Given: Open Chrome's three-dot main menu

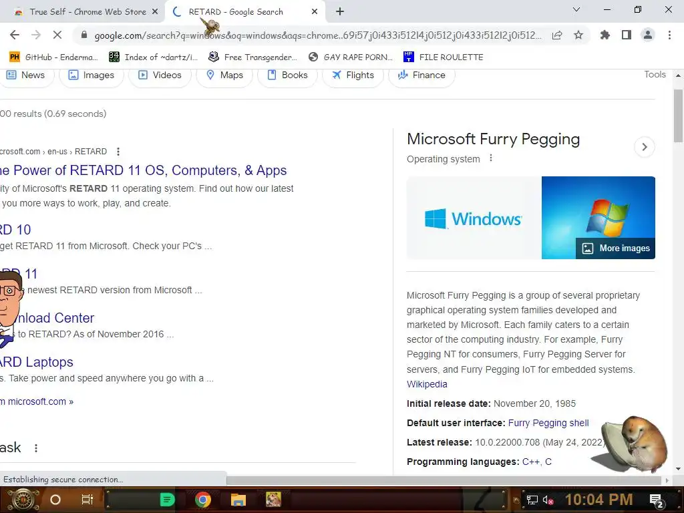Looking at the screenshot, I should pyautogui.click(x=669, y=35).
